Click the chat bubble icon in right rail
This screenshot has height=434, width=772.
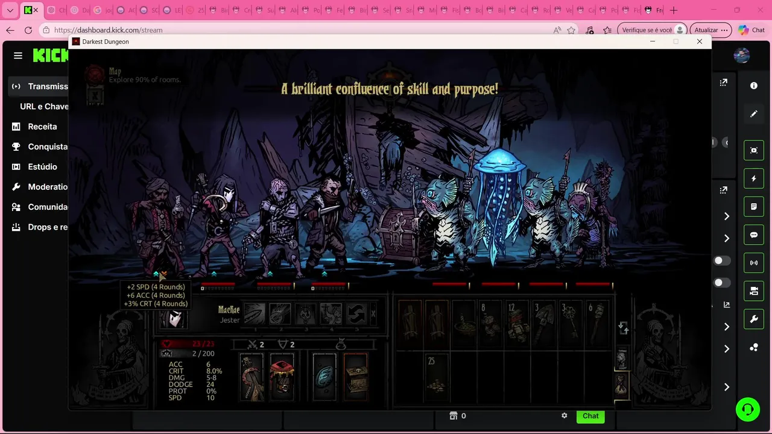754,235
